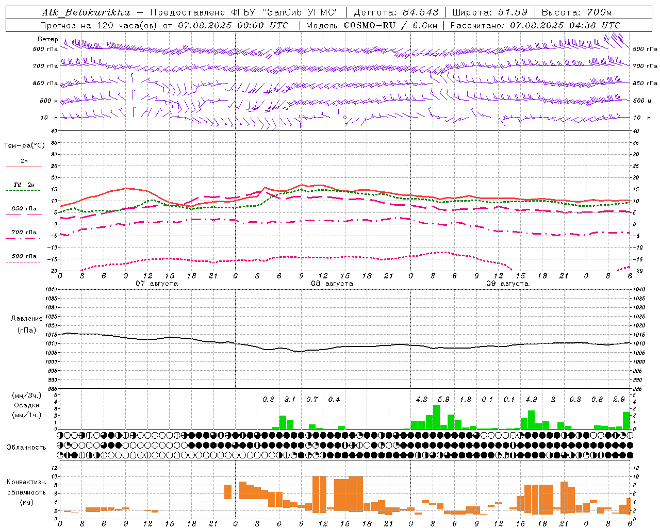Click the 0.4 precipitation total

[x=334, y=399]
